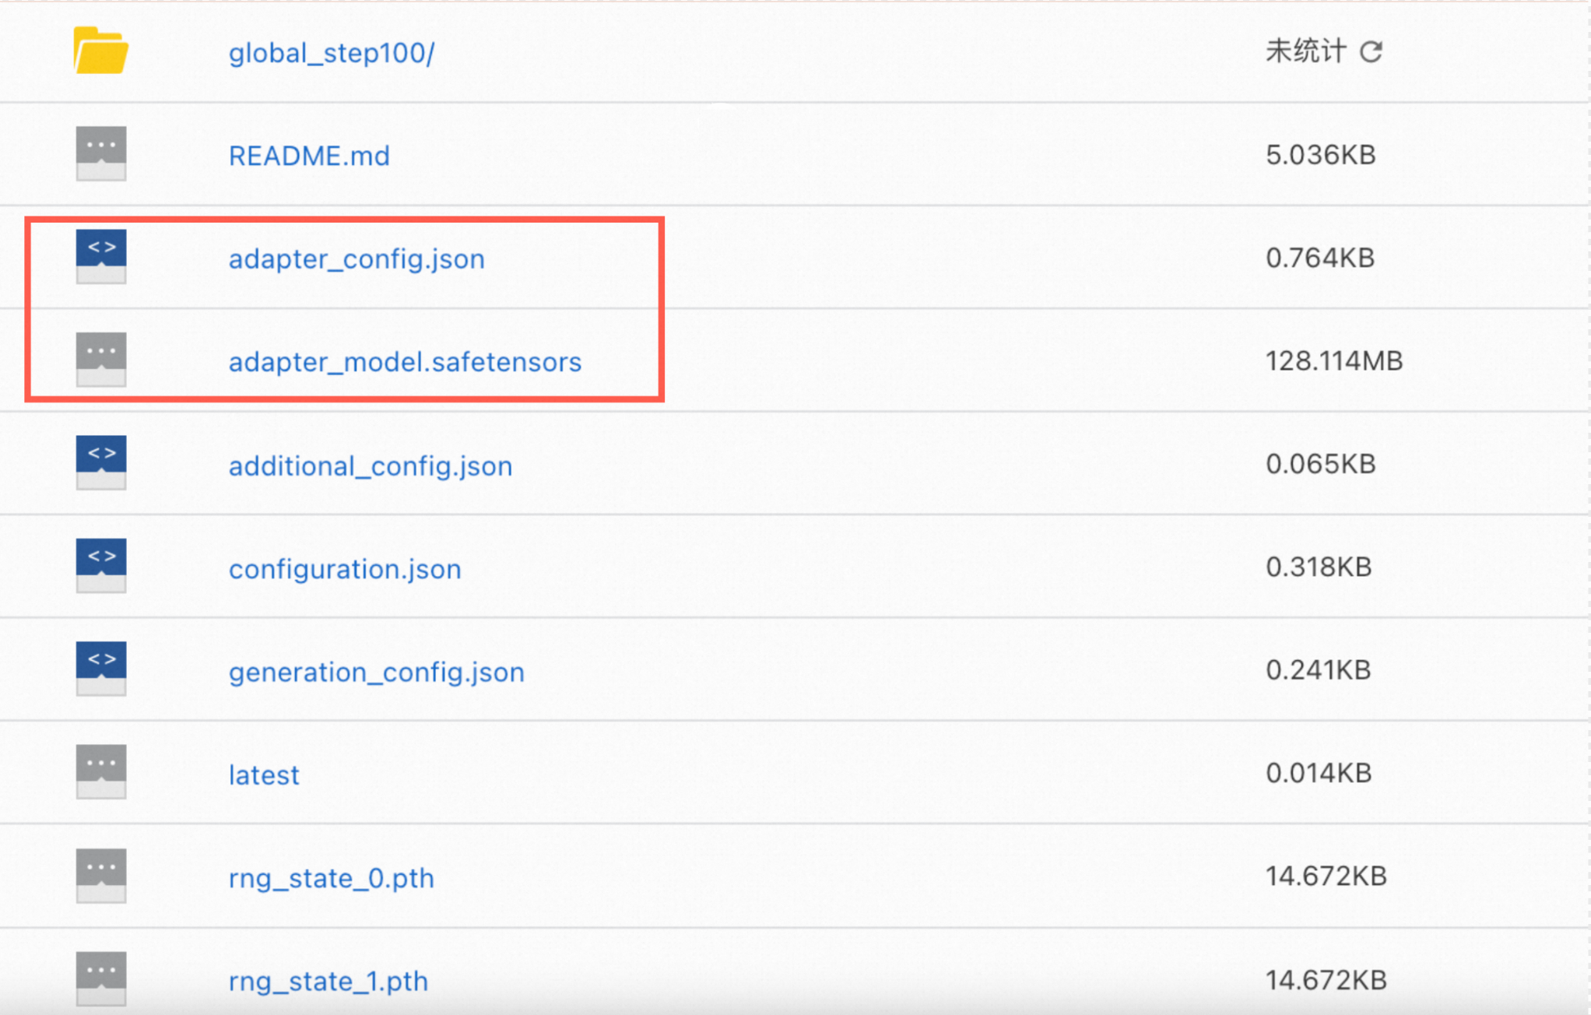The width and height of the screenshot is (1591, 1015).
Task: Open generation_config.json file link
Action: coord(377,672)
